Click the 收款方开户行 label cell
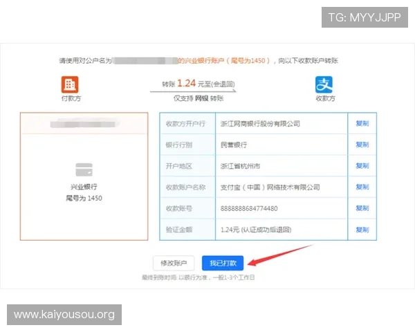 [x=187, y=123]
